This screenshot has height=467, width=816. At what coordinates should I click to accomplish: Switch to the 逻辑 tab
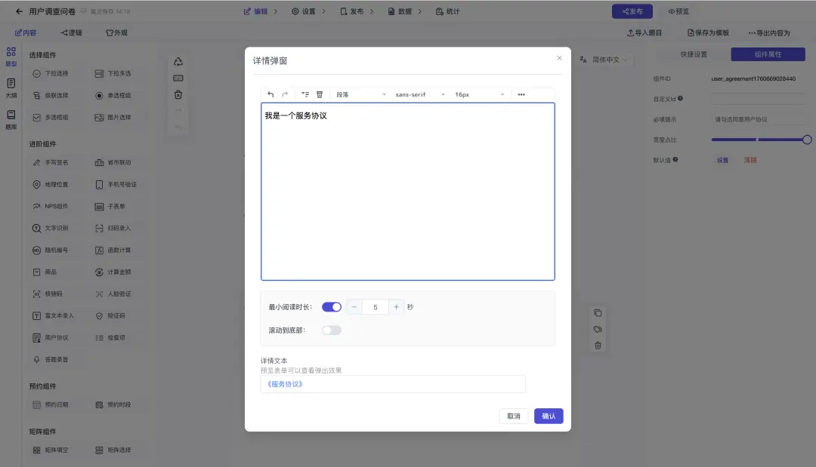coord(71,33)
